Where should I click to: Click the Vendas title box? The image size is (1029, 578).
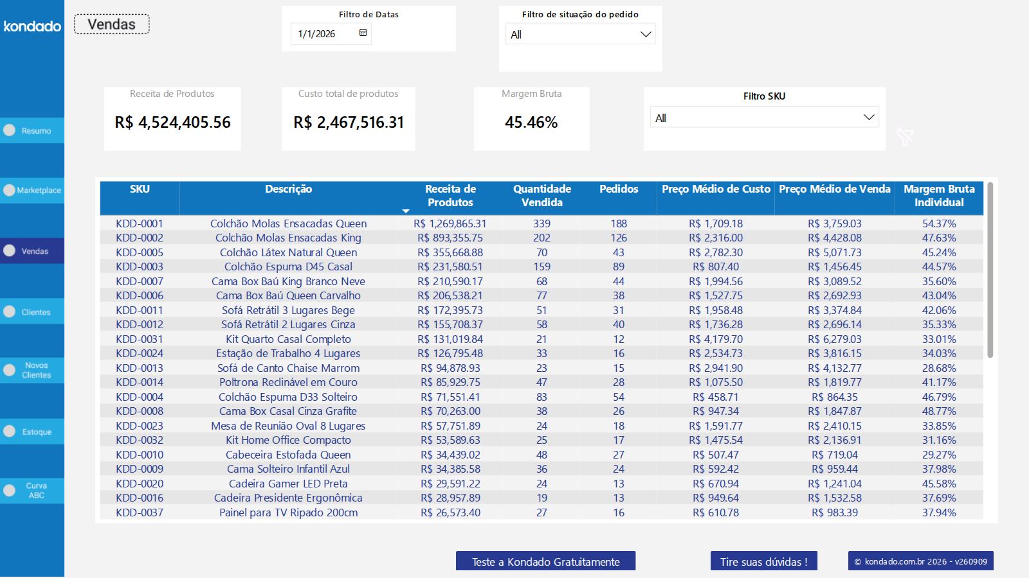point(112,24)
